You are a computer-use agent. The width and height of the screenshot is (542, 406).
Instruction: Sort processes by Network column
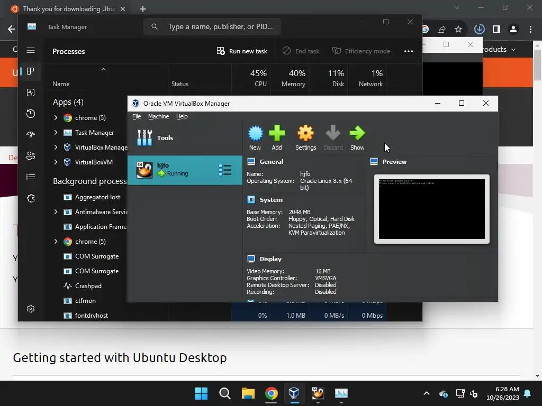367,78
